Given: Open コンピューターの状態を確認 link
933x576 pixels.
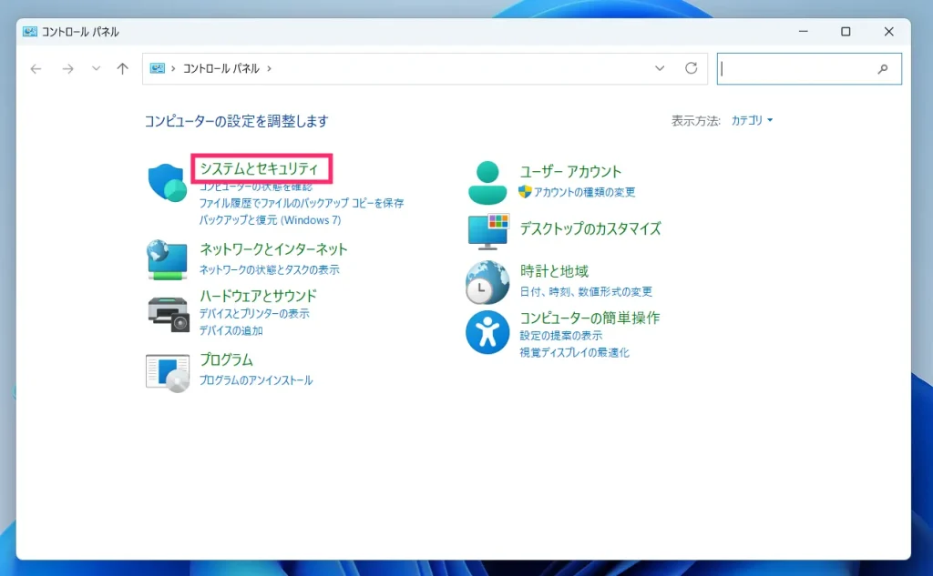Looking at the screenshot, I should click(x=256, y=187).
